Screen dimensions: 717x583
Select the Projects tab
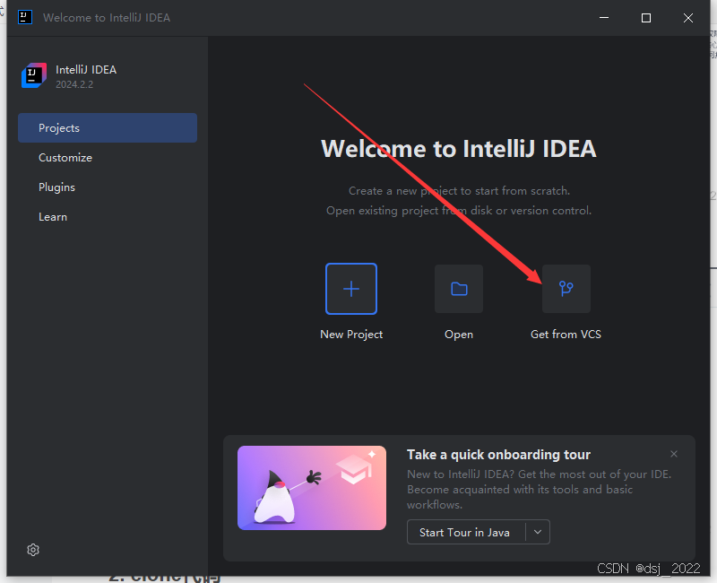(x=108, y=127)
